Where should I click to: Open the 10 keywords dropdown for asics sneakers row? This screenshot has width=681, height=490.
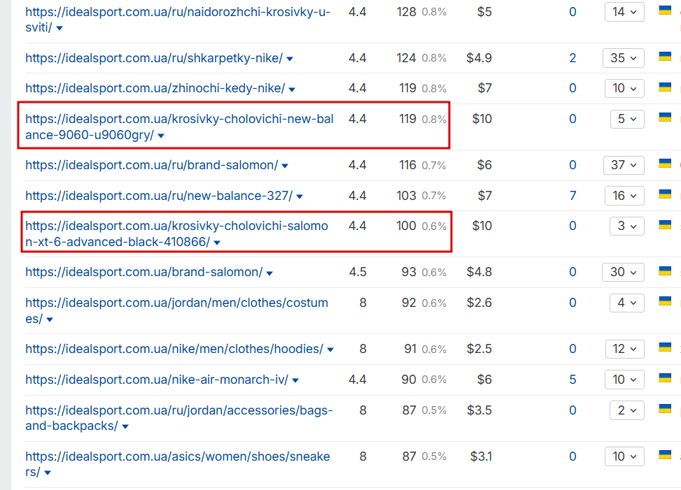coord(624,456)
